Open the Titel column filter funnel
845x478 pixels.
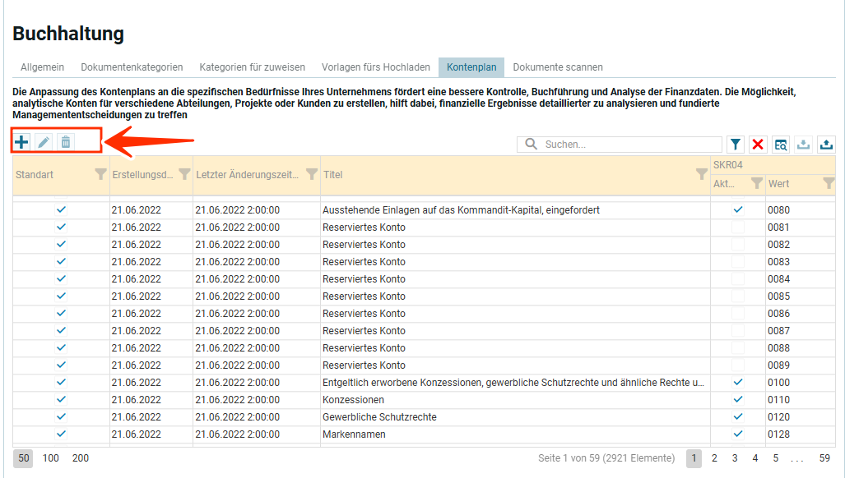[x=701, y=174]
